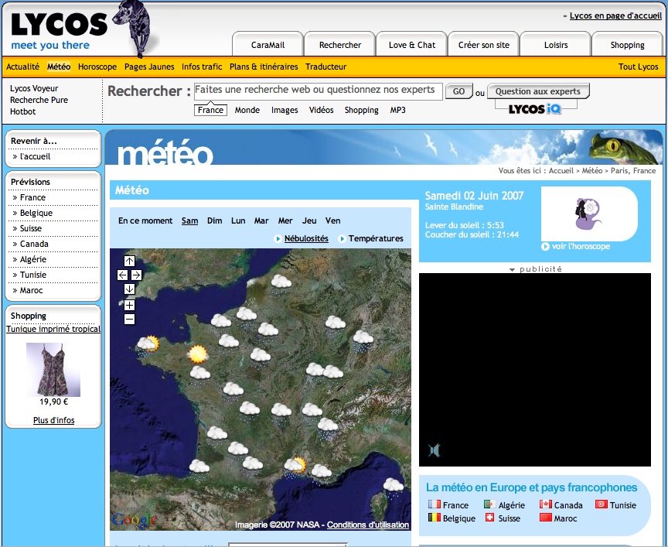Click the sun-and-cloud icon on Brittany's west tip
The height and width of the screenshot is (547, 668).
coord(148,345)
